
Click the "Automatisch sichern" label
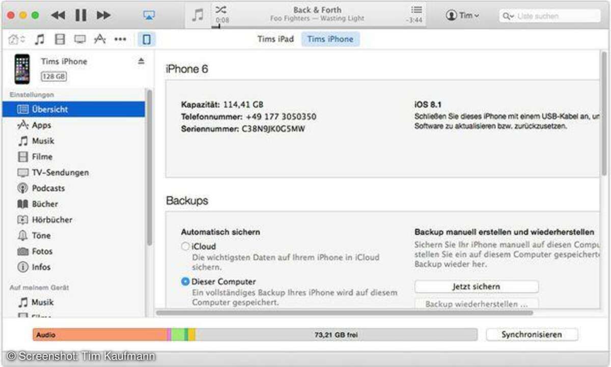tap(220, 232)
